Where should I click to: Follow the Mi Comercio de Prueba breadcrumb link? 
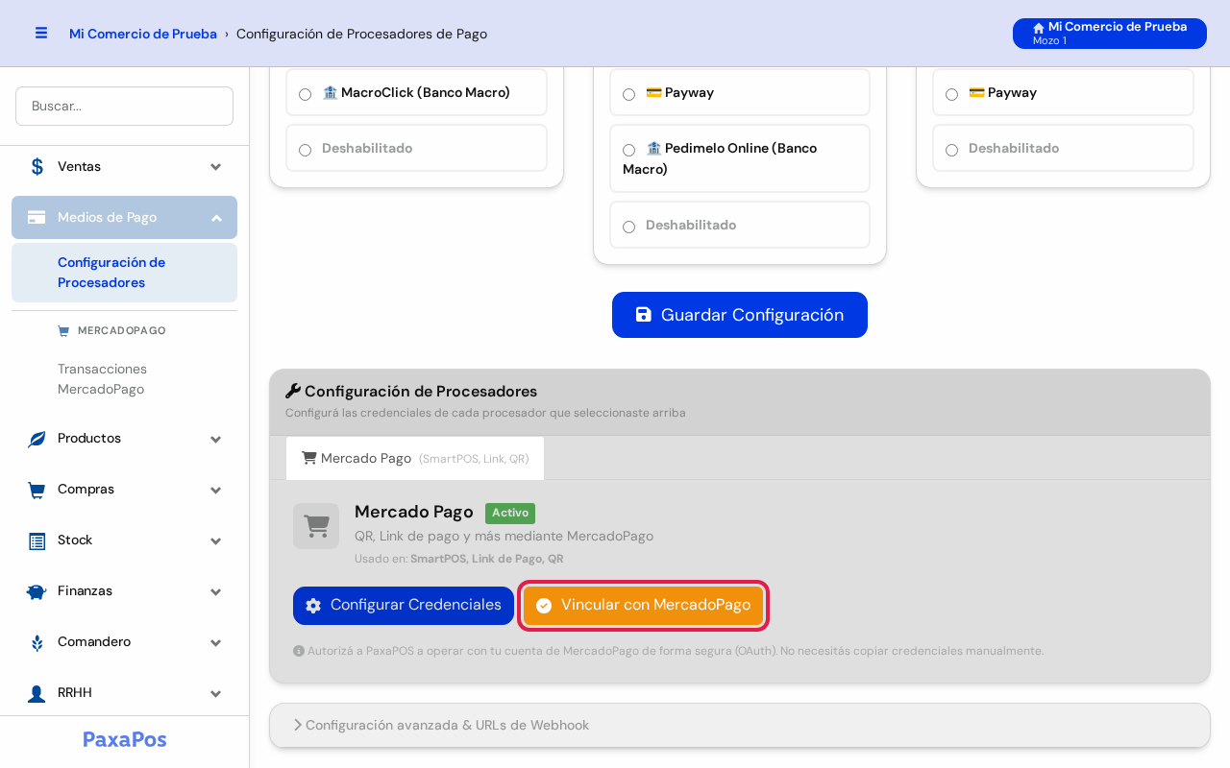click(143, 34)
